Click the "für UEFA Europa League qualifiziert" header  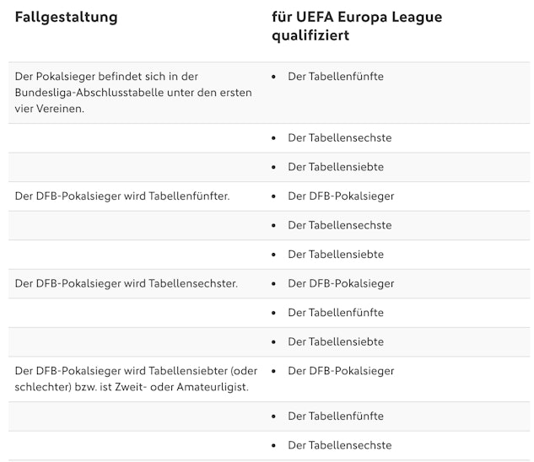[356, 26]
